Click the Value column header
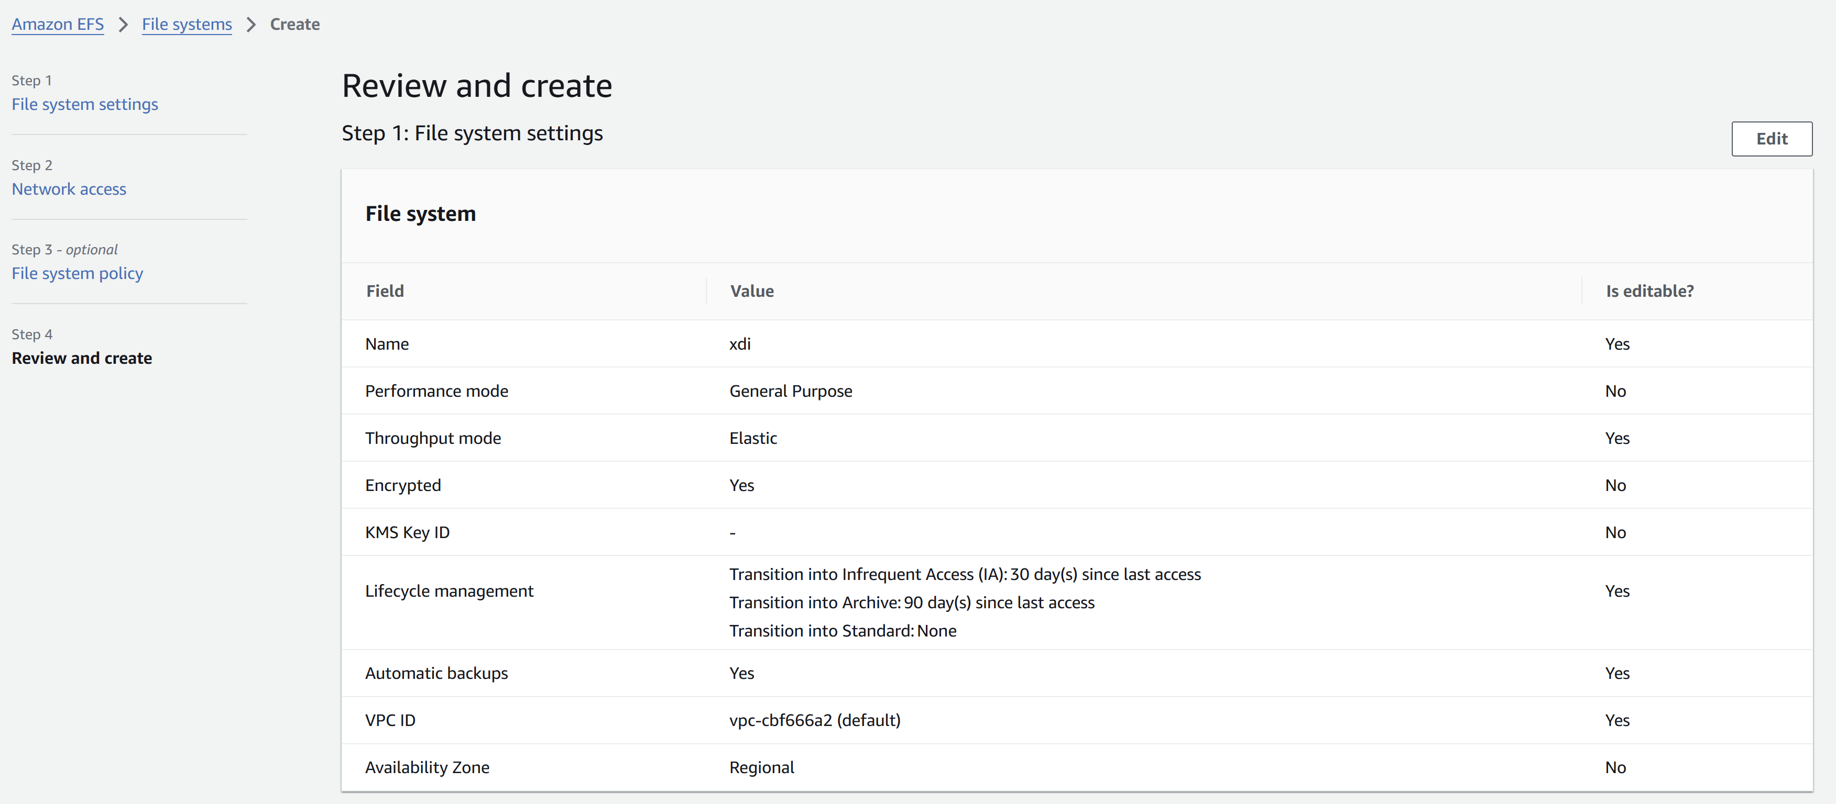Image resolution: width=1836 pixels, height=804 pixels. 751,291
